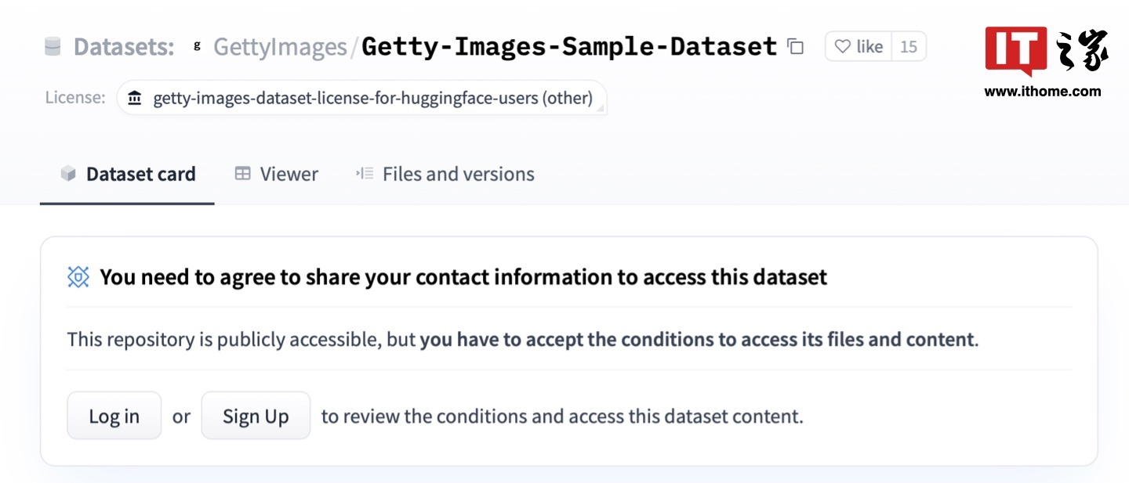Open the Datasets section link

[124, 47]
